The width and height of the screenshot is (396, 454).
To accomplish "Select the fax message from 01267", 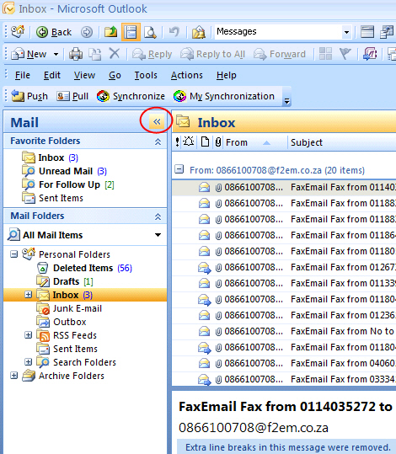I will click(284, 267).
